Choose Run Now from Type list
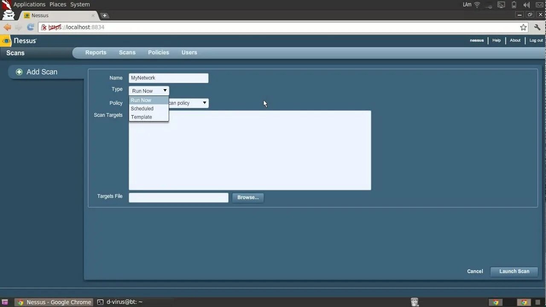 tap(149, 100)
